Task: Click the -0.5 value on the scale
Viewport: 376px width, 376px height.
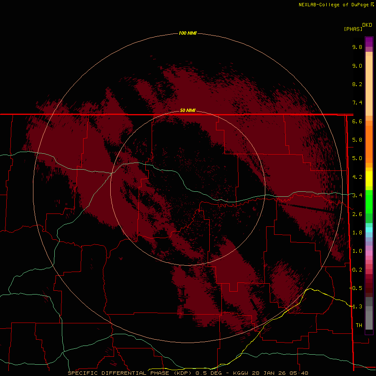Action: click(x=356, y=288)
